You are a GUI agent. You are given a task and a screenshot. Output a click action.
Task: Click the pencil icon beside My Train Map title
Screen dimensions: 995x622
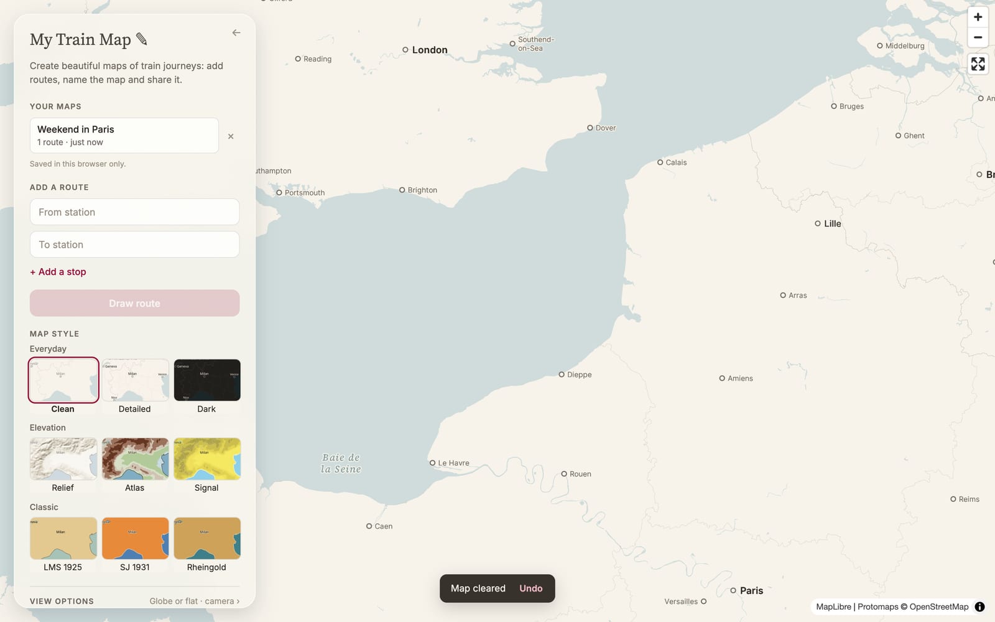click(142, 39)
